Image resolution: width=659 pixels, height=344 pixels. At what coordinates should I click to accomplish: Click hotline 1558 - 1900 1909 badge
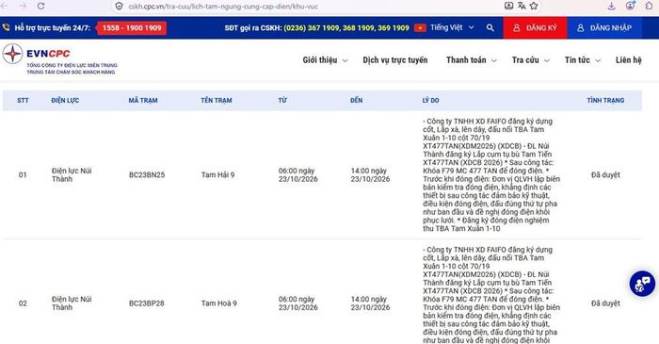[132, 27]
